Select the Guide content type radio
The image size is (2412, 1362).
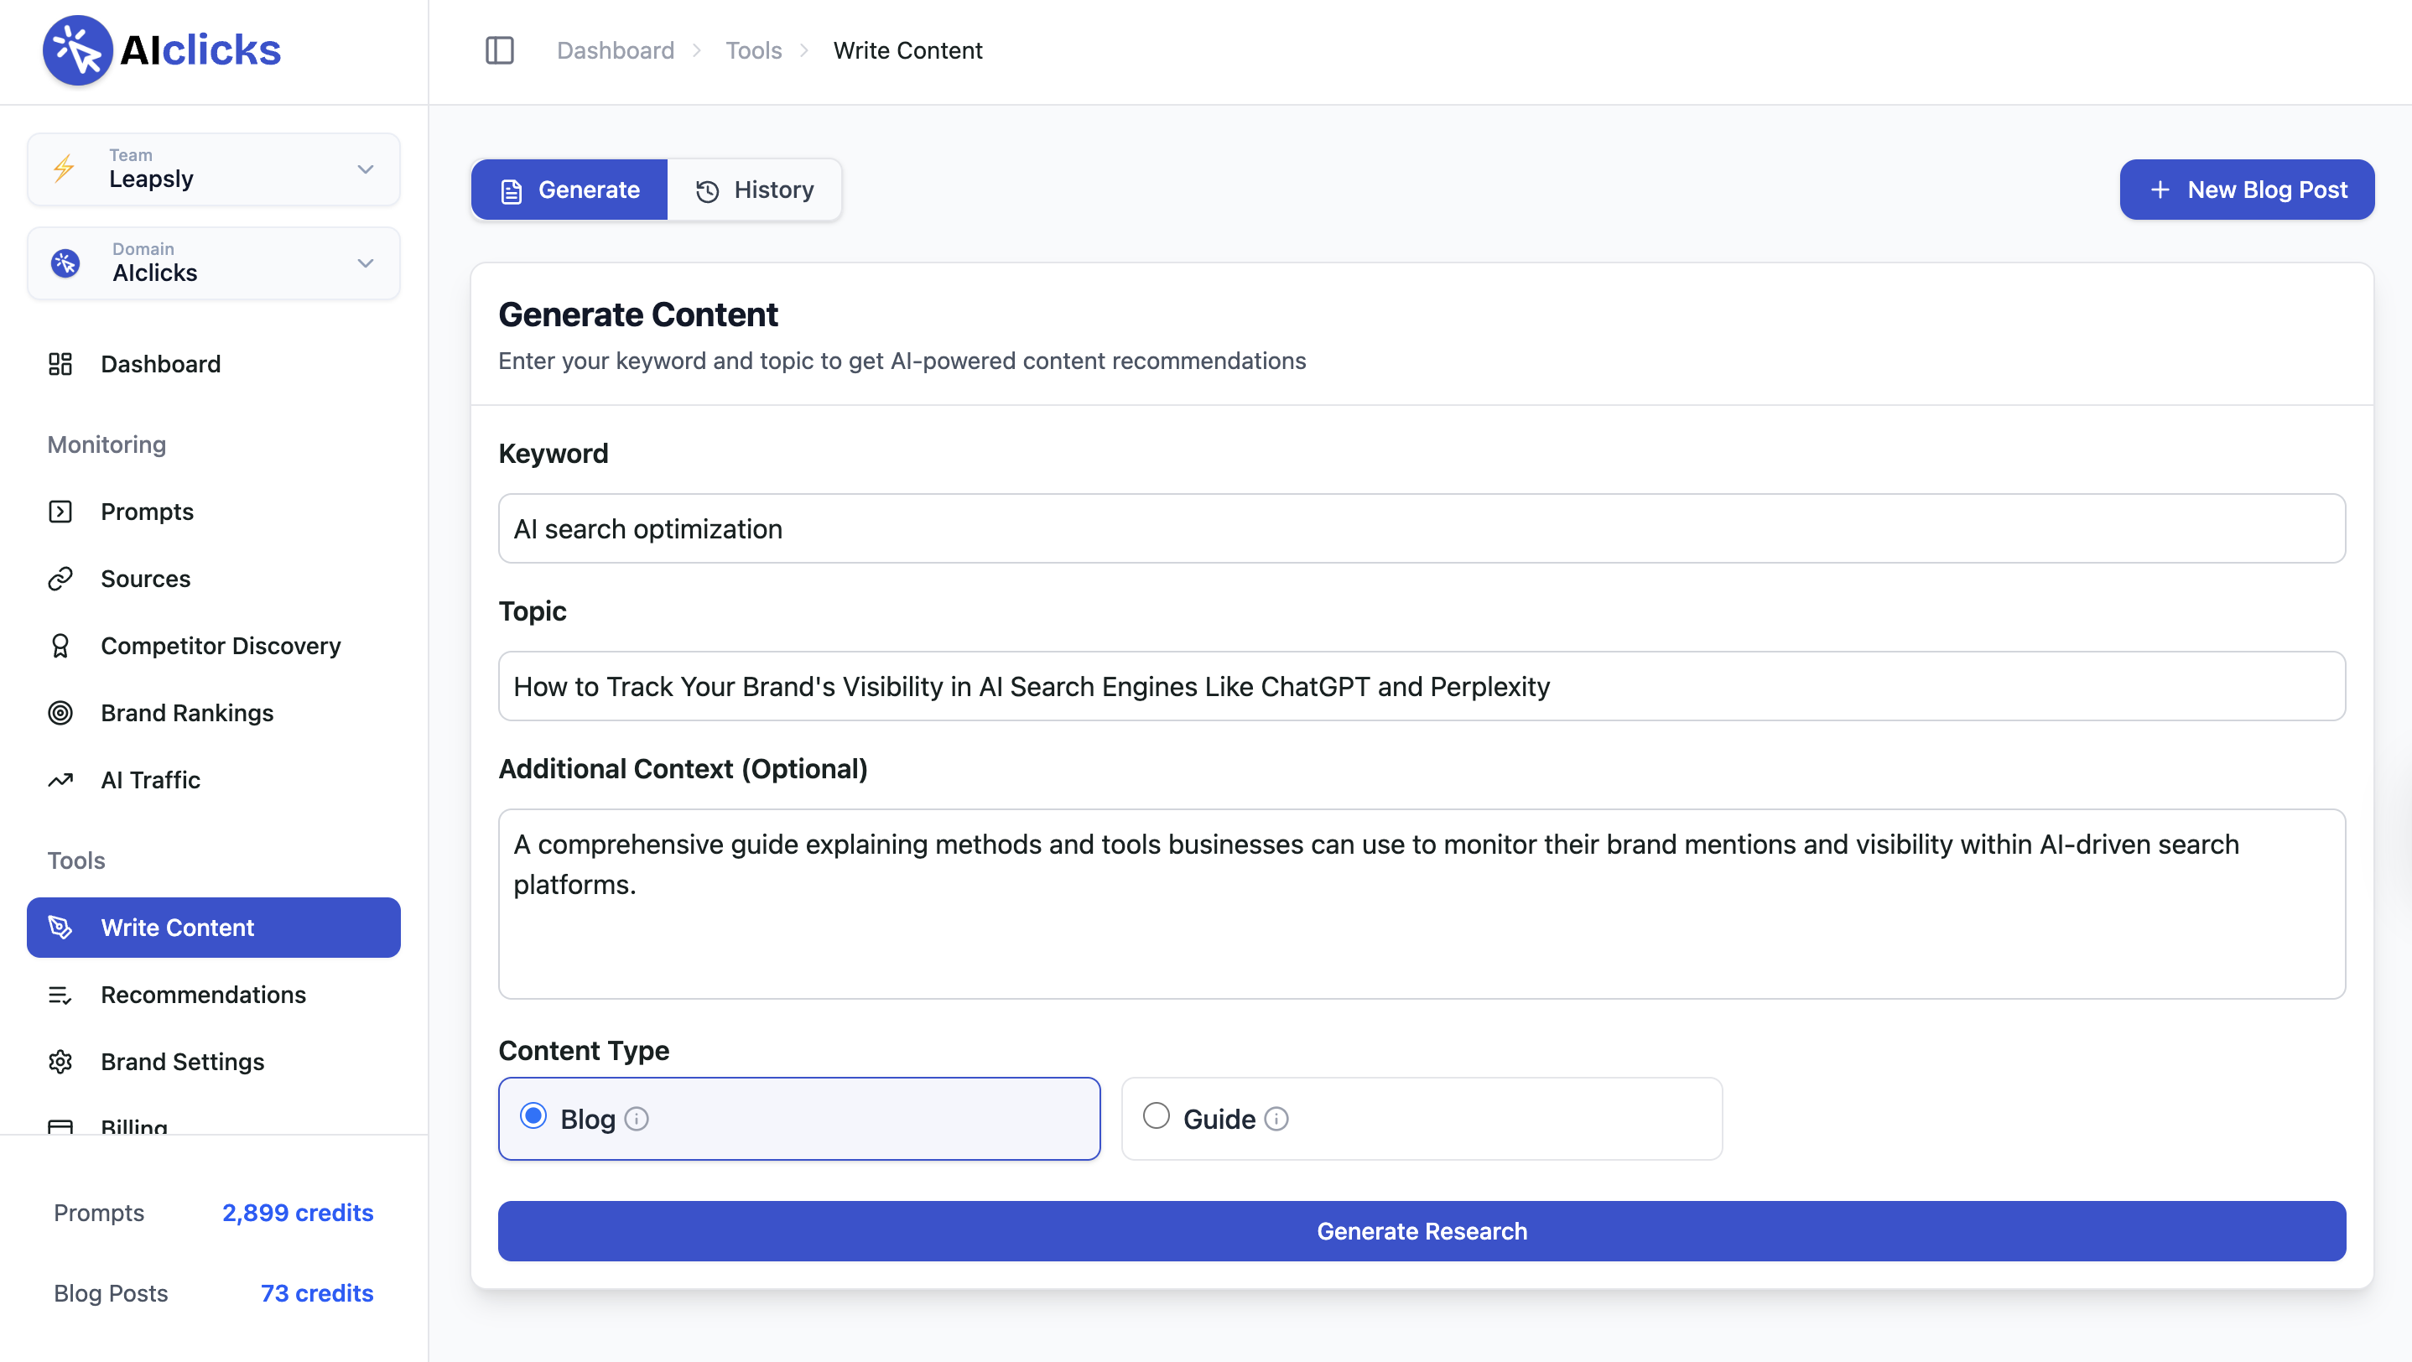coord(1157,1115)
